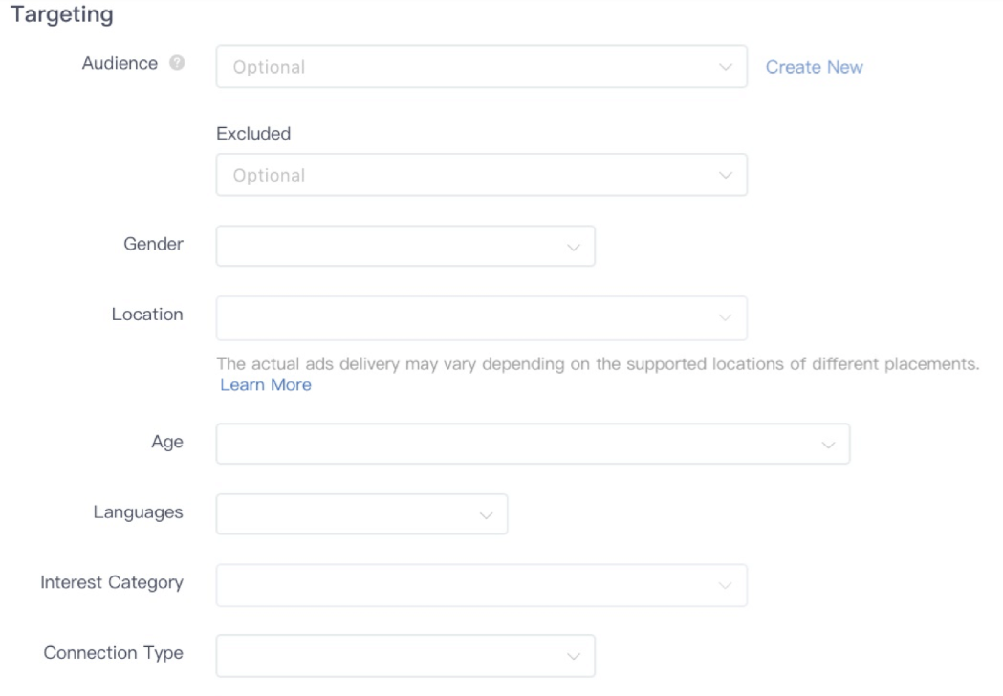Click the Excluded dropdown chevron arrow

[726, 176]
